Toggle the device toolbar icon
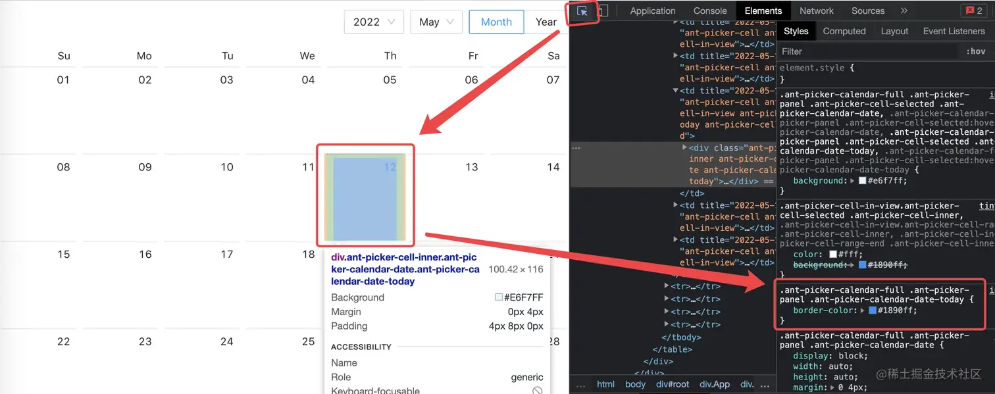This screenshot has height=394, width=995. tap(603, 11)
